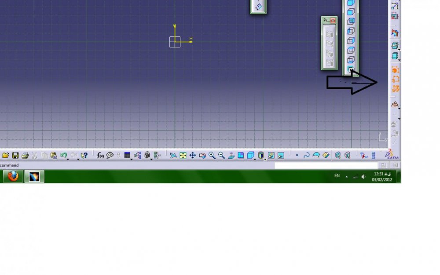The image size is (440, 275).
Task: Open the Formula f(x) editor
Action: 100,156
